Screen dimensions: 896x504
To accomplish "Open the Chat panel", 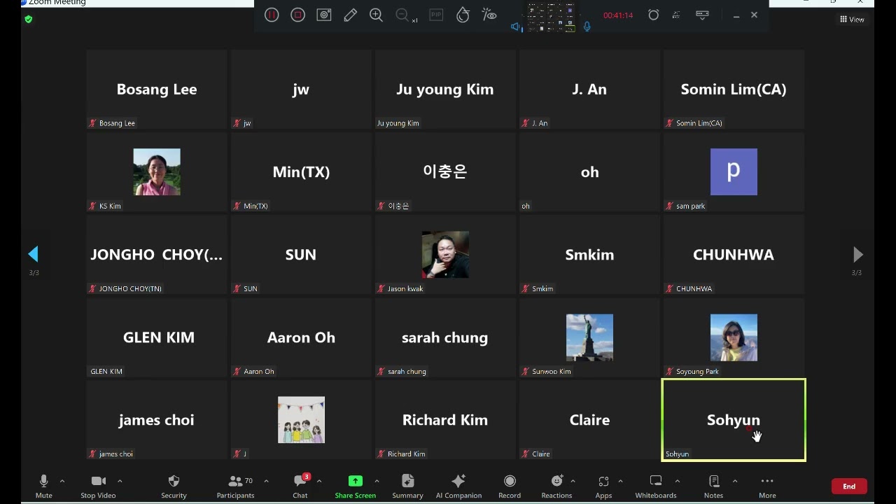I will click(x=300, y=486).
